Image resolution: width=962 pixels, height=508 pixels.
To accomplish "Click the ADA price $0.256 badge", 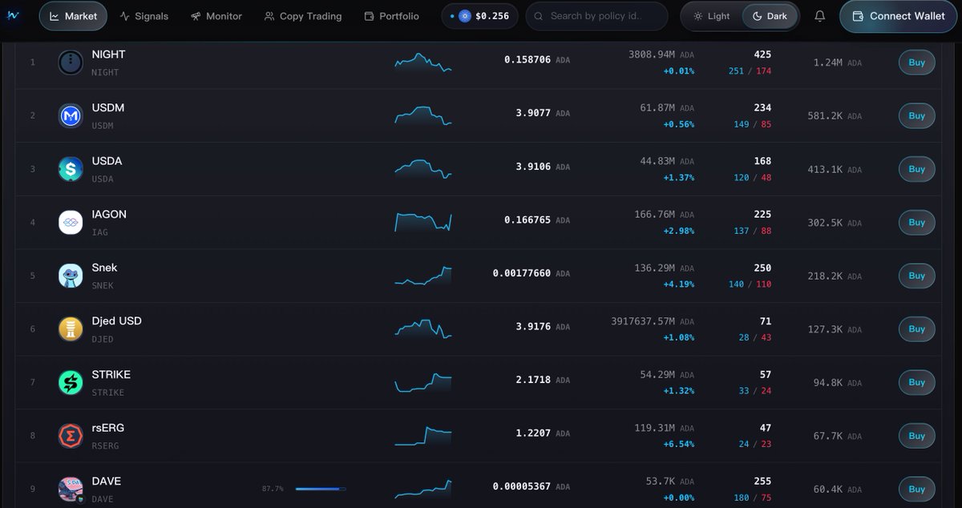I will click(479, 16).
